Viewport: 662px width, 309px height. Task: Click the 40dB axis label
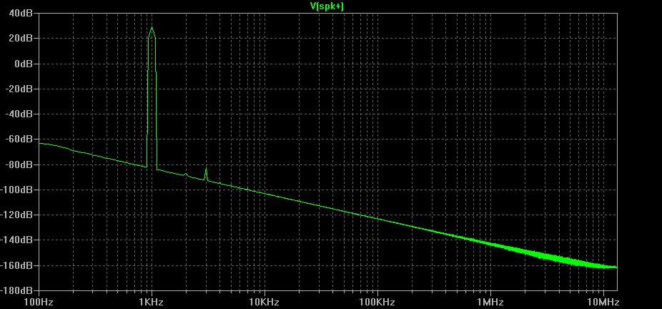click(20, 13)
